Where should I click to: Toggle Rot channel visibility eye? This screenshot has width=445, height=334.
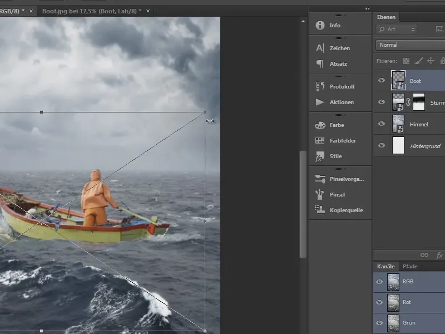coord(379,302)
